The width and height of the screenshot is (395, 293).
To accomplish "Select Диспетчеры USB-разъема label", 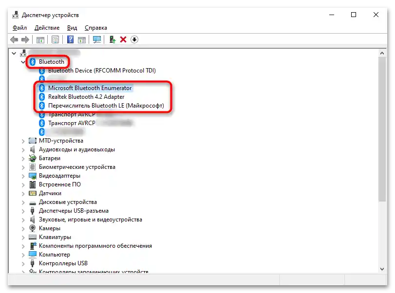I will [x=74, y=211].
